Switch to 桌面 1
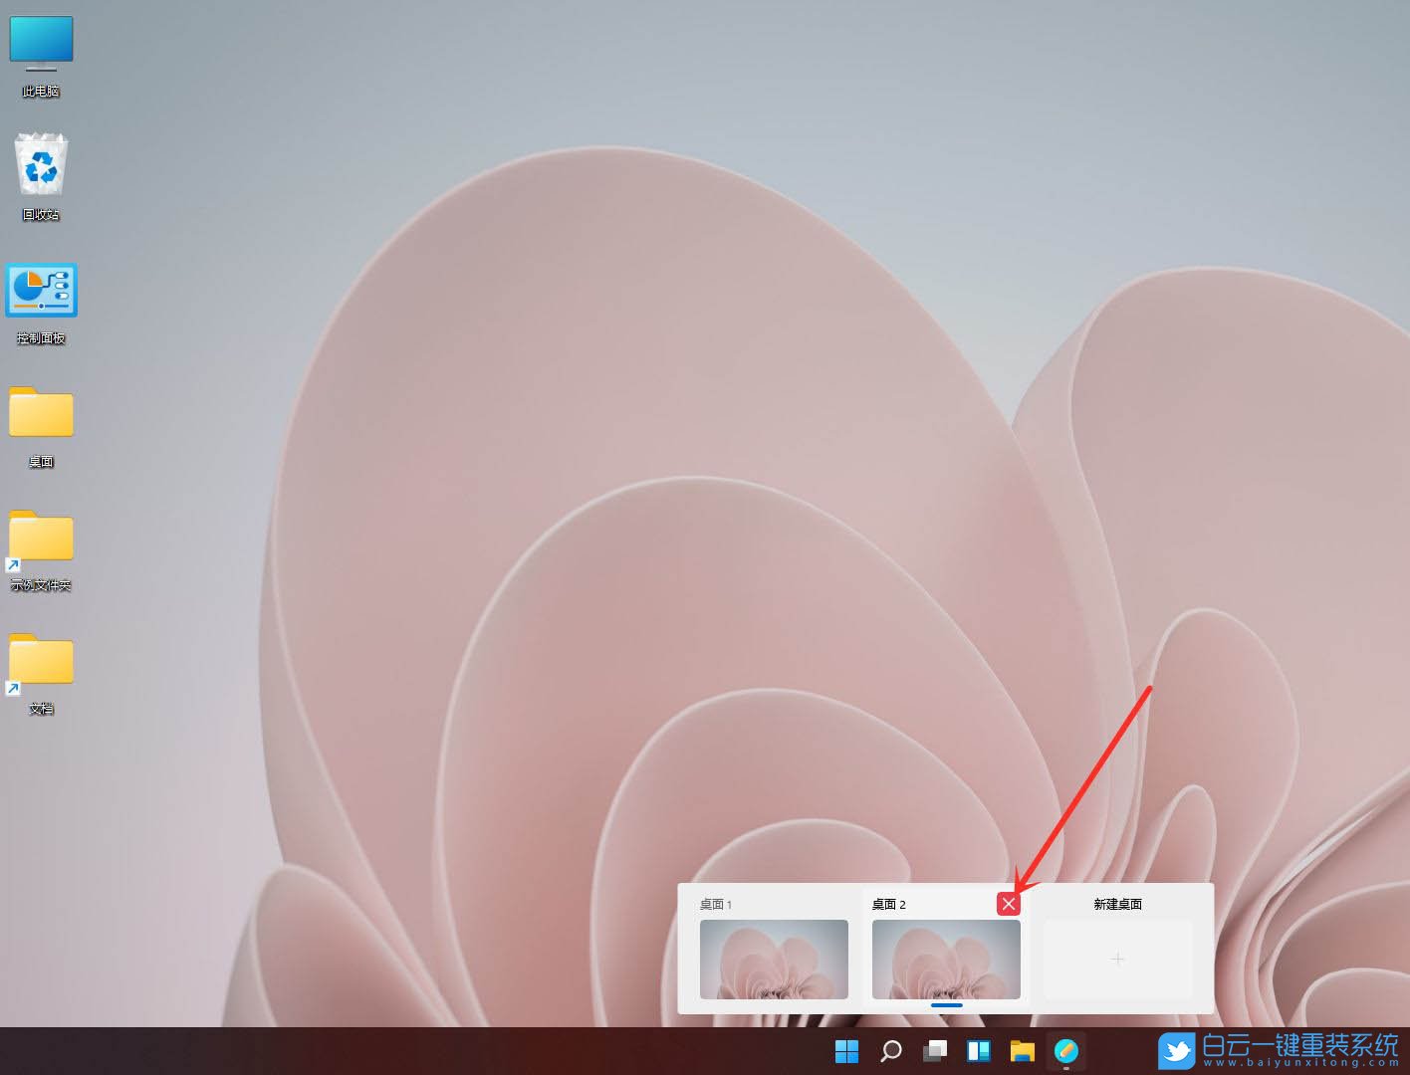The image size is (1410, 1075). coord(774,960)
